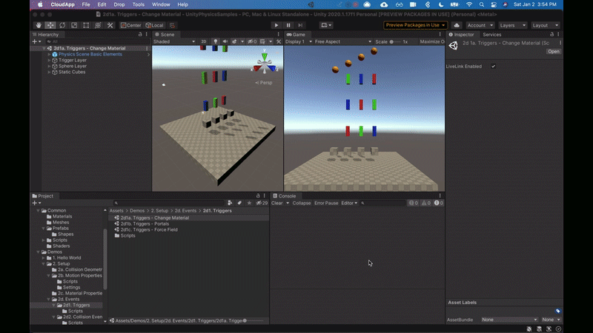Adjust the Game view Scale slider

(x=396, y=41)
